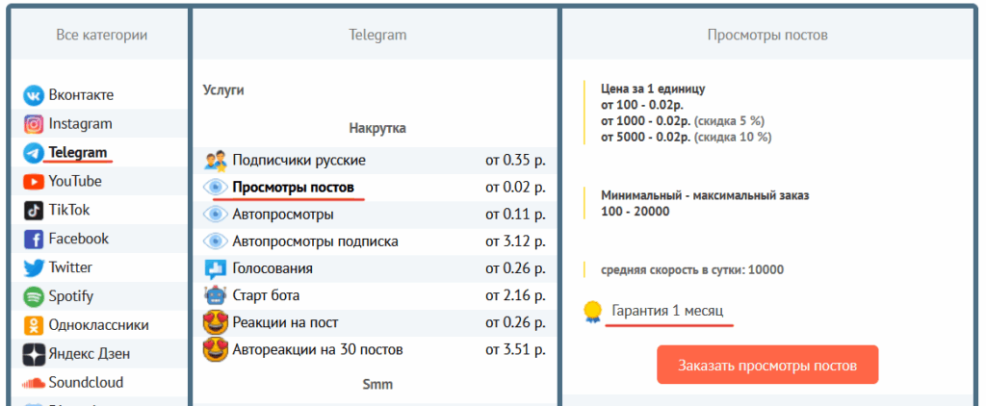Open the Soundcloud category
986x406 pixels.
click(85, 383)
